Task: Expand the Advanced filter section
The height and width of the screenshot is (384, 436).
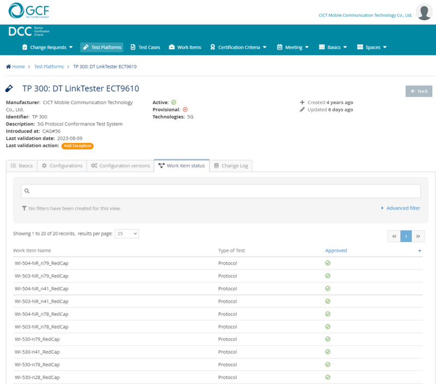Action: (x=401, y=208)
